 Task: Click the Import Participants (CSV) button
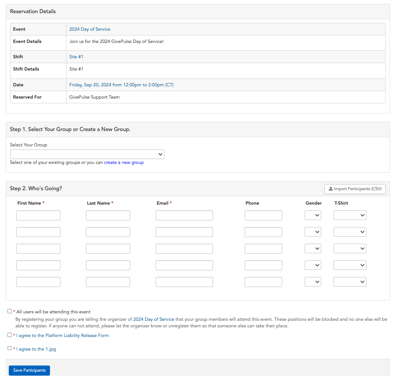tap(355, 189)
